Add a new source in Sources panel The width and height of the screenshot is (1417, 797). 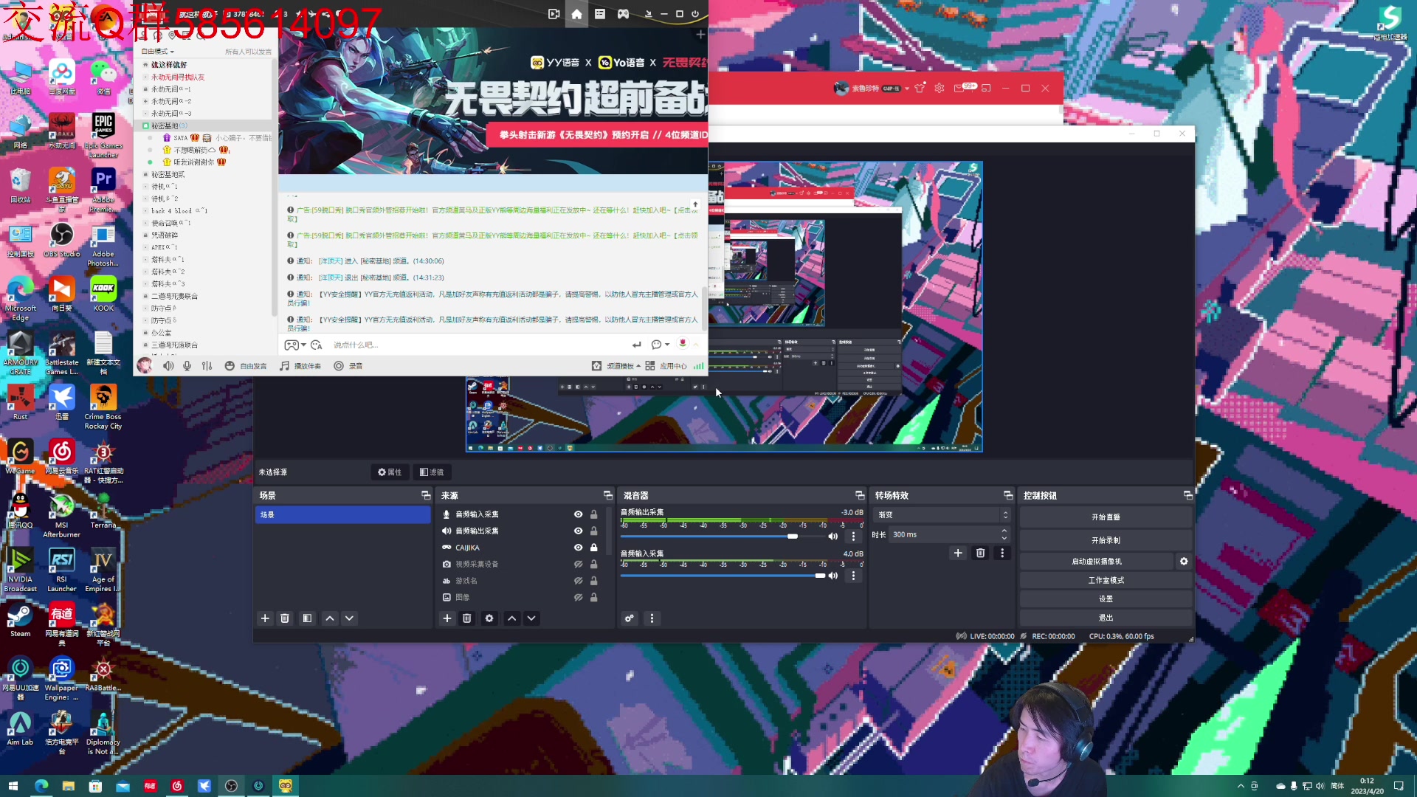pyautogui.click(x=447, y=618)
